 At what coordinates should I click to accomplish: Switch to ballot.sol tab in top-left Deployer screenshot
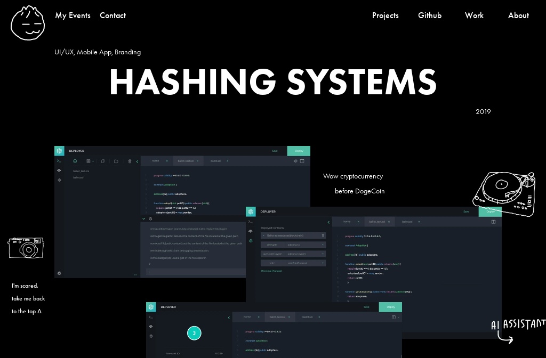click(215, 161)
